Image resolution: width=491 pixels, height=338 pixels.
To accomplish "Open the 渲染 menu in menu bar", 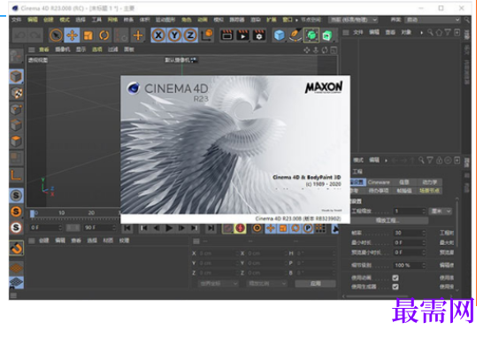I will [x=256, y=19].
